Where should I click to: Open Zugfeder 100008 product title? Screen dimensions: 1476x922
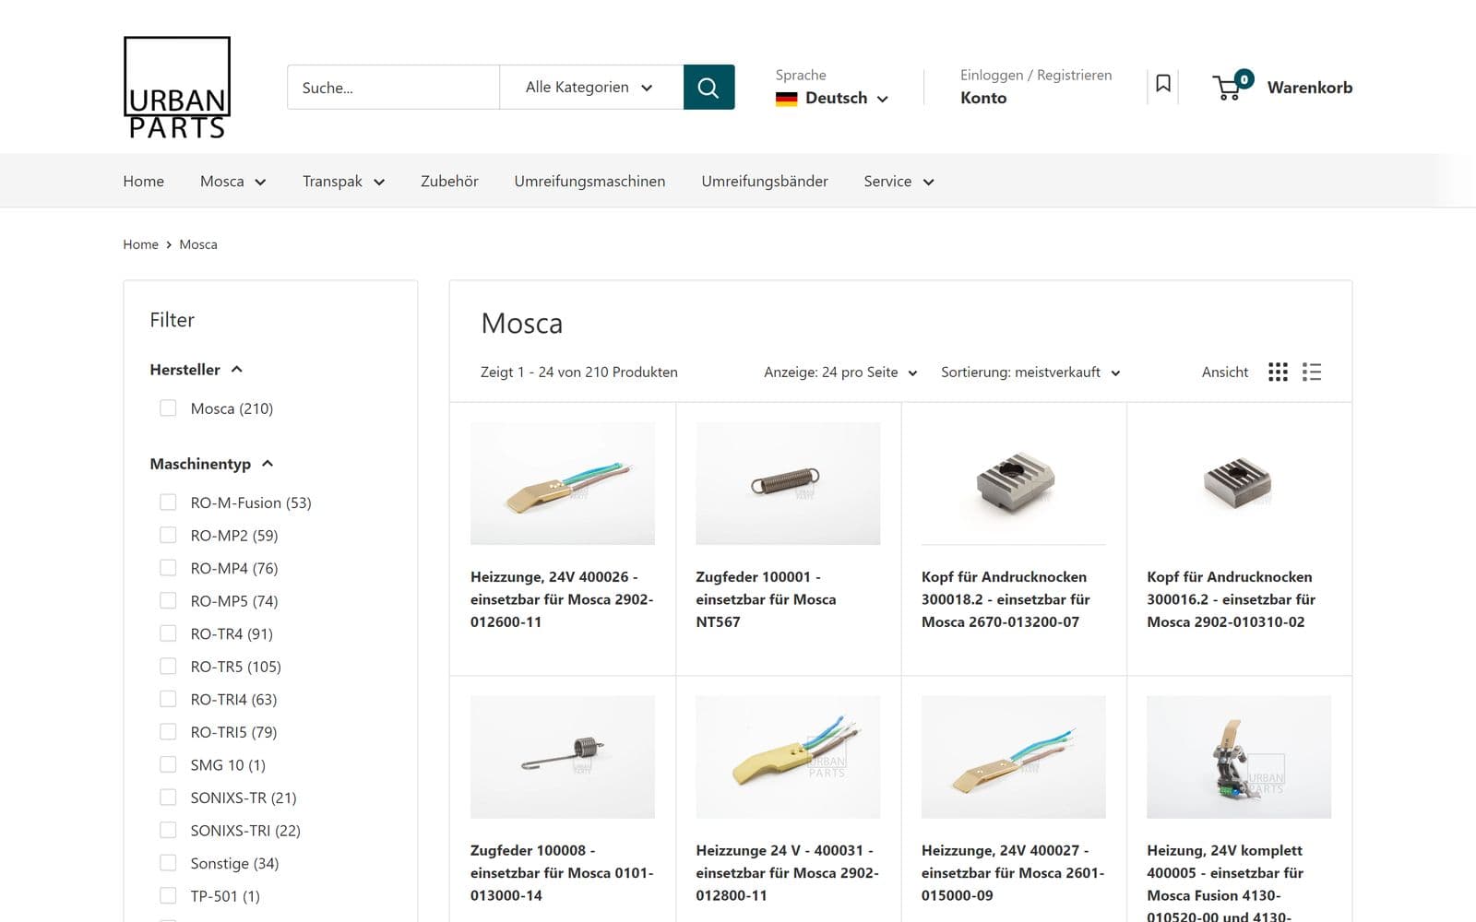pos(562,873)
